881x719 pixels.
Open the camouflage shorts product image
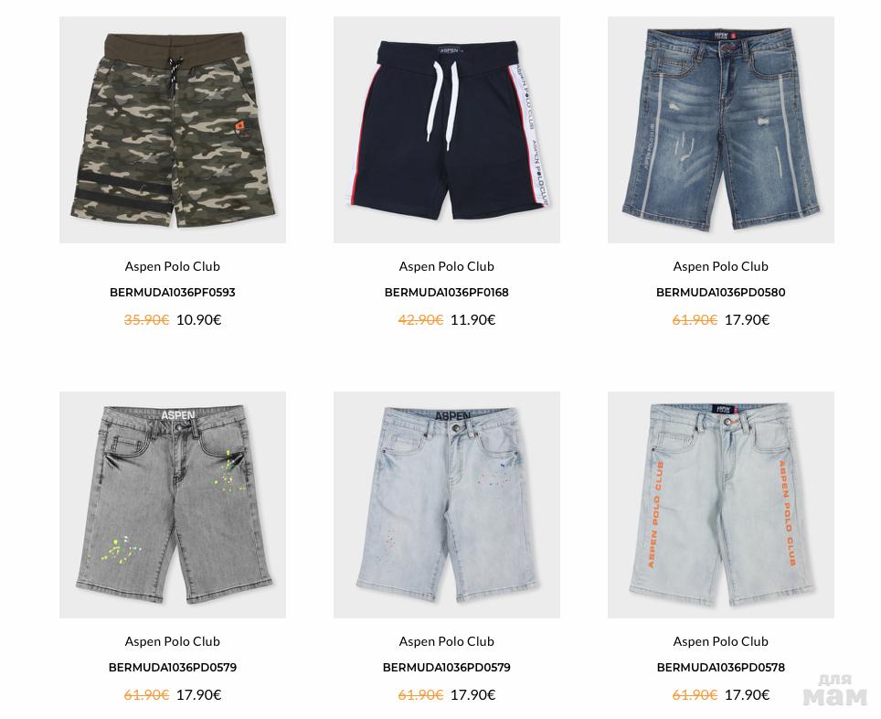tap(173, 130)
